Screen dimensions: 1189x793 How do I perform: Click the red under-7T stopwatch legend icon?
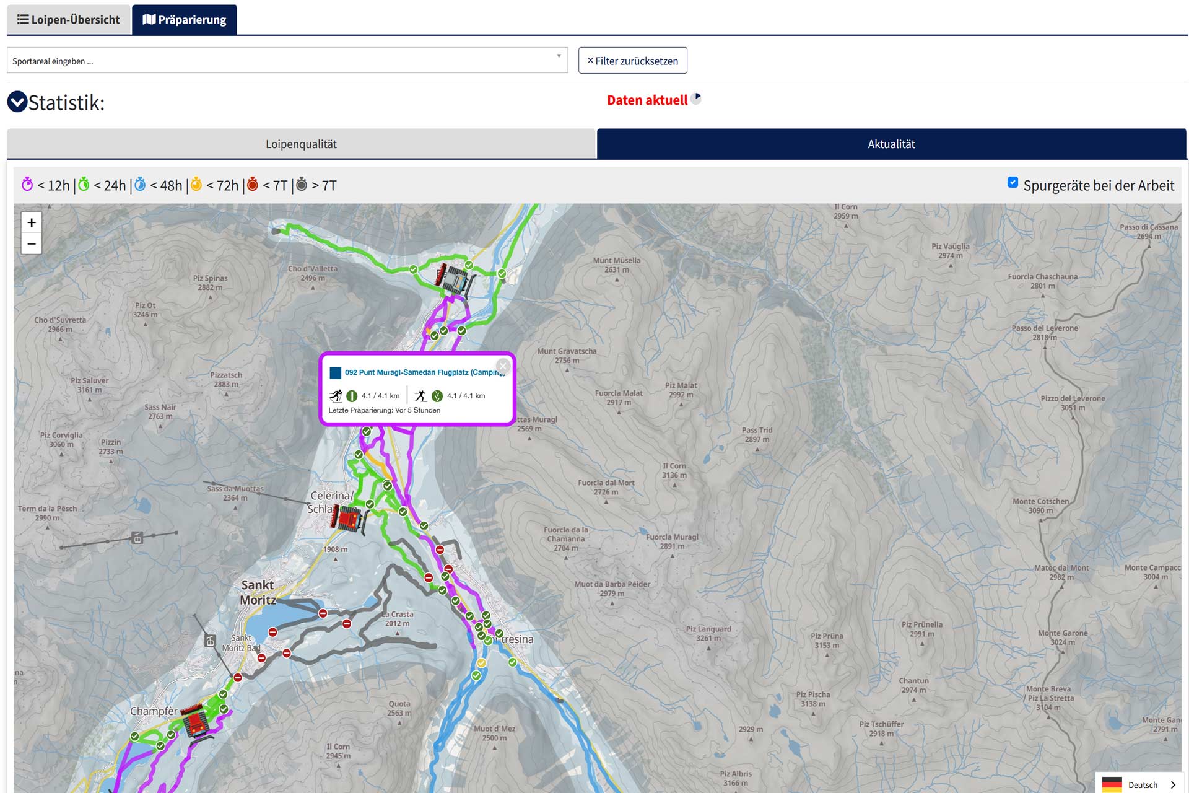[x=253, y=185]
